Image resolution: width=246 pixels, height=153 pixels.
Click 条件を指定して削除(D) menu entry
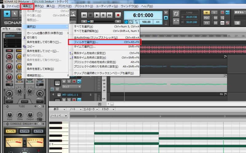[x=46, y=69]
